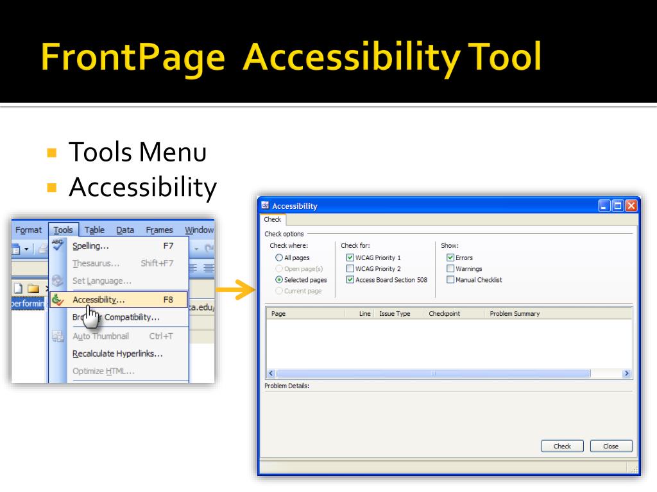Choose Browser Compatibility menu entry
Image resolution: width=657 pixels, height=492 pixels.
pos(119,317)
